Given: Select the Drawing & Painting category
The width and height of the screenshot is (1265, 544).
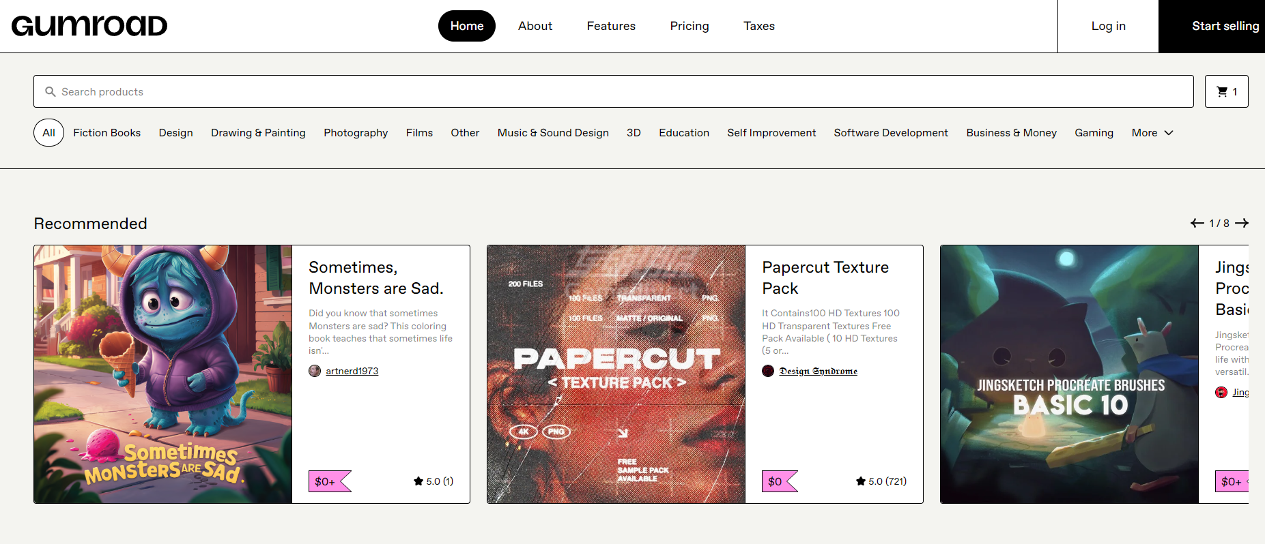Looking at the screenshot, I should [258, 133].
